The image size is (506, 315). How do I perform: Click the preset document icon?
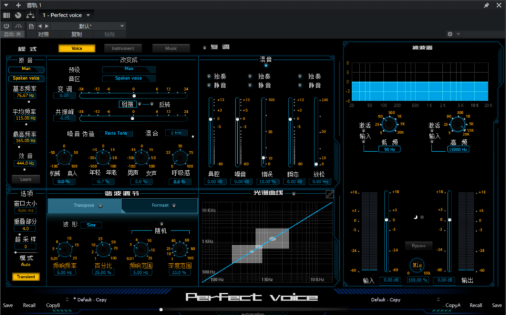click(30, 26)
